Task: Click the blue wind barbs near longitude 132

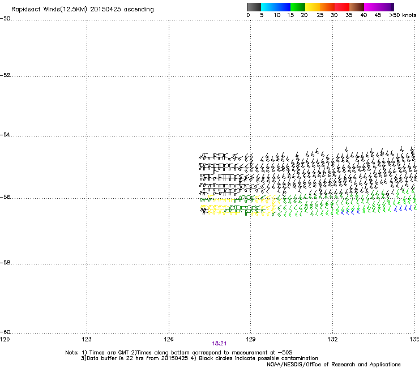Action: pos(350,212)
